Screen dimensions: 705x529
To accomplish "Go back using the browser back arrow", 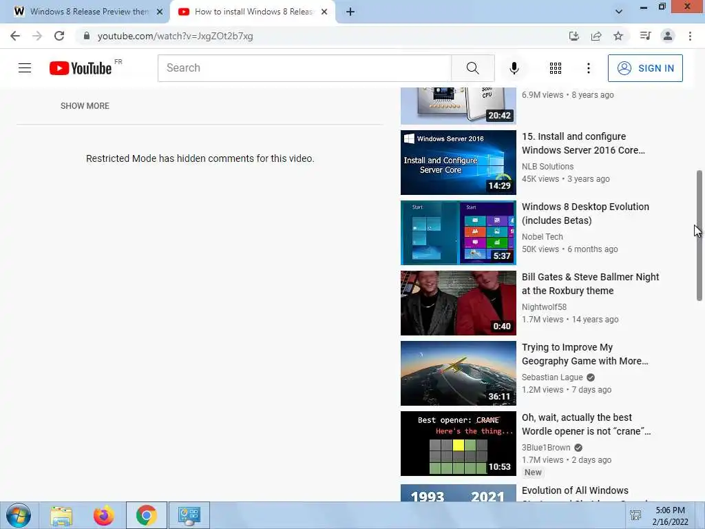I will click(15, 36).
